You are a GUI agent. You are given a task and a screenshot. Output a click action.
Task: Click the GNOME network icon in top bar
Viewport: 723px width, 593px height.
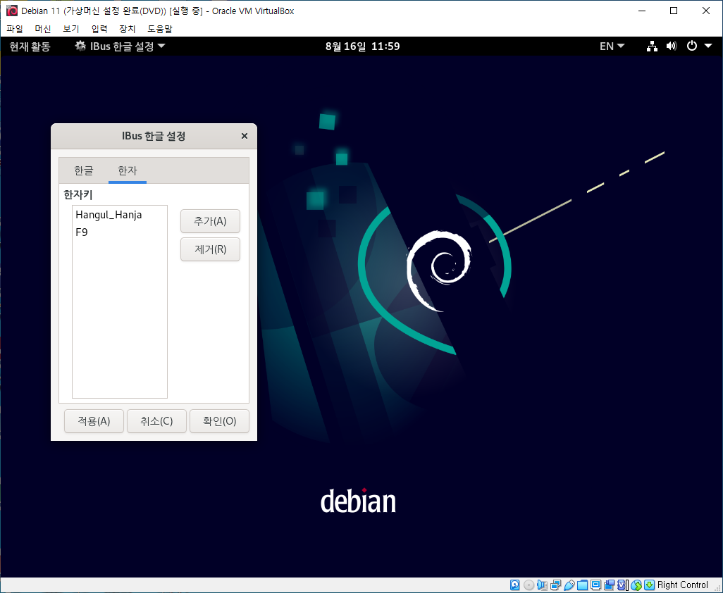point(652,46)
